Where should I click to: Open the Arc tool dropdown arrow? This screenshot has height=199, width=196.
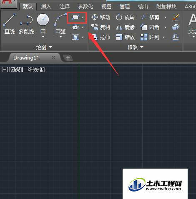(x=60, y=37)
